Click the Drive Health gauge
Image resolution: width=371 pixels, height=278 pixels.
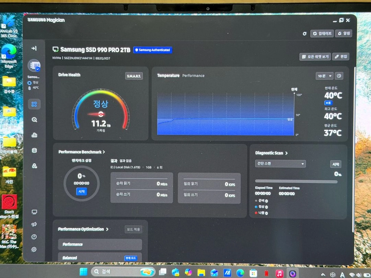(101, 110)
